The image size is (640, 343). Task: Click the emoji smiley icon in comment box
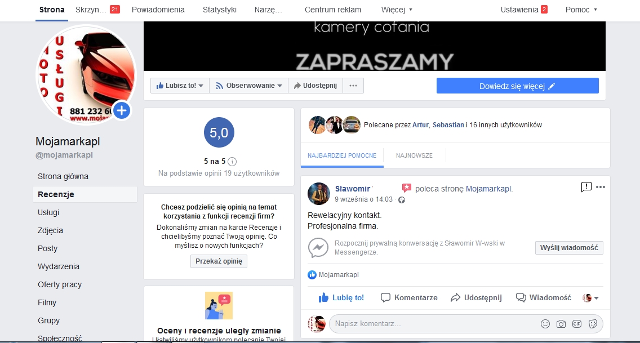point(545,324)
